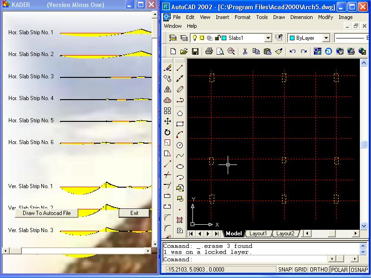Toggle SNAP mode in status bar
The height and width of the screenshot is (278, 371).
[x=285, y=270]
